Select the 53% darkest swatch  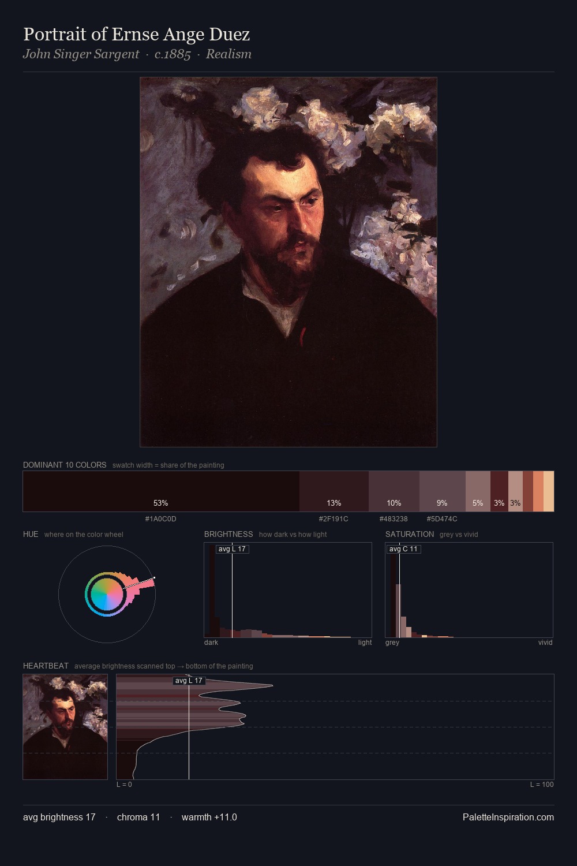[161, 491]
